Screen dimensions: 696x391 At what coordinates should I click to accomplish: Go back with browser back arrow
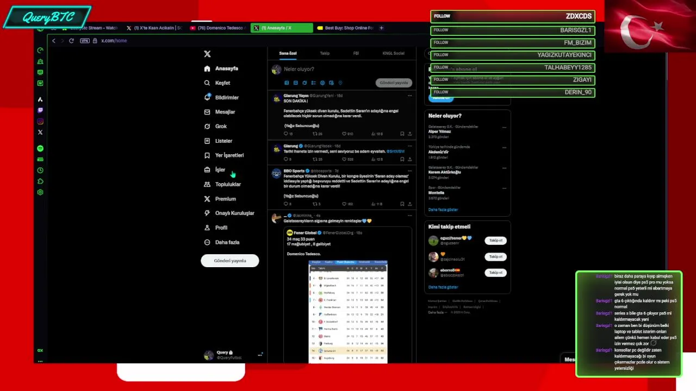click(53, 41)
